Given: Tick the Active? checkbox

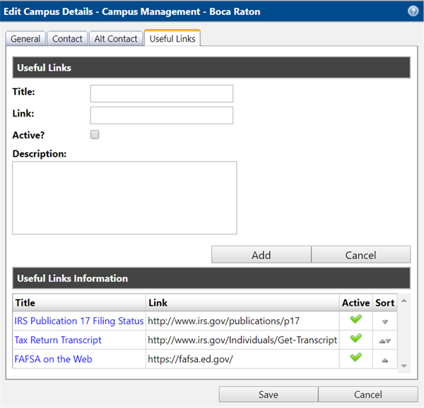Looking at the screenshot, I should 95,135.
